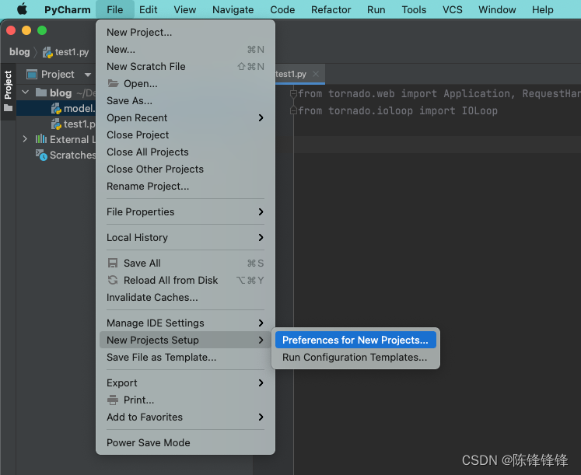Expand External Libraries tree node
Image resolution: width=581 pixels, height=475 pixels.
(25, 139)
